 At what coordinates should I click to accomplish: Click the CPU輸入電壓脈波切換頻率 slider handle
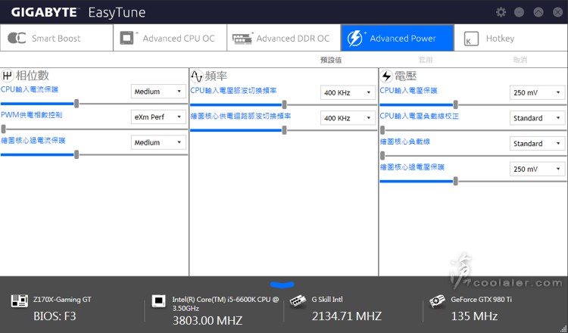pyautogui.click(x=284, y=104)
